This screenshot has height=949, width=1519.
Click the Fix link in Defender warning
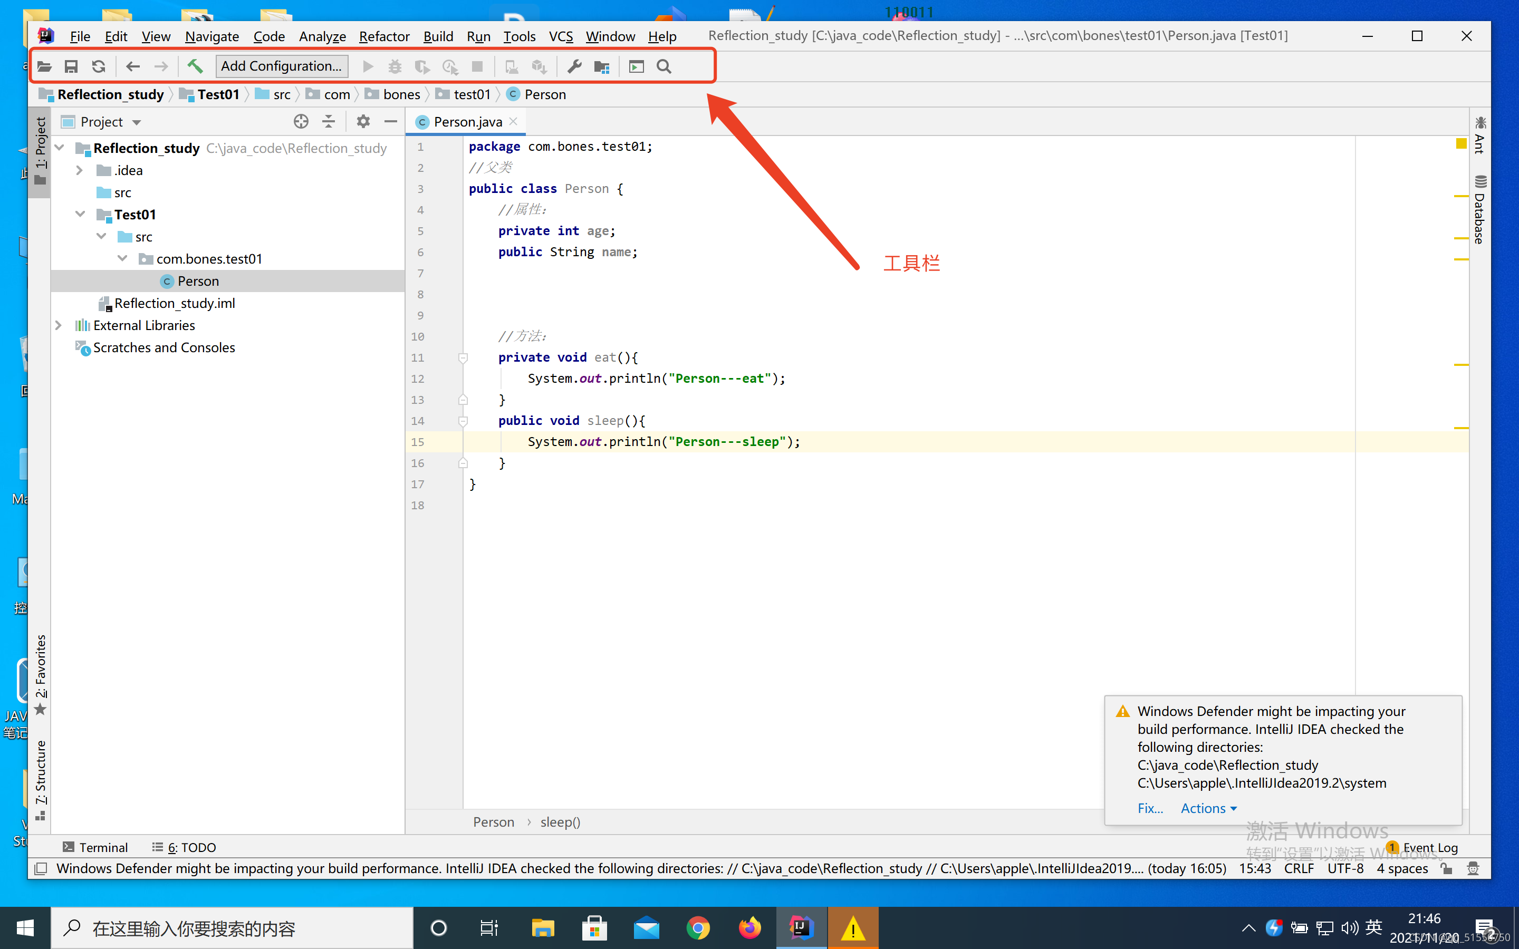(1148, 808)
